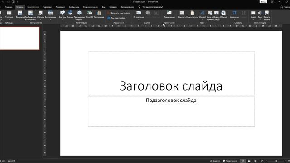The image size is (290, 163).
Task: Click the Значки (Icons) button
Action: click(70, 14)
